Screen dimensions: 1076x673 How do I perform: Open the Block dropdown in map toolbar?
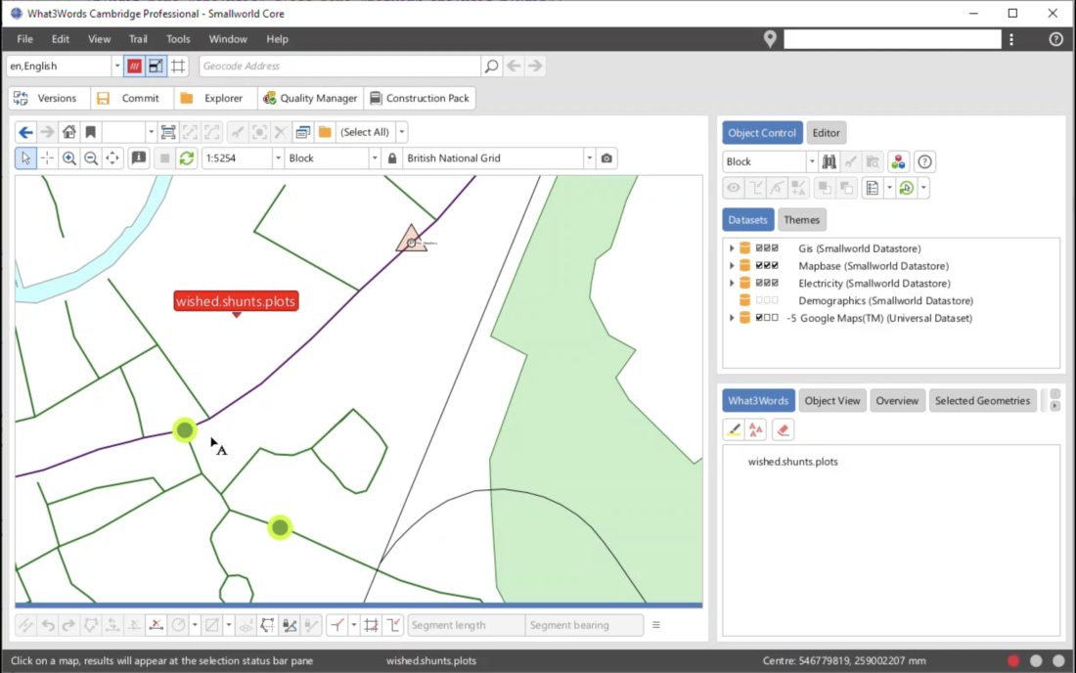[x=375, y=157]
